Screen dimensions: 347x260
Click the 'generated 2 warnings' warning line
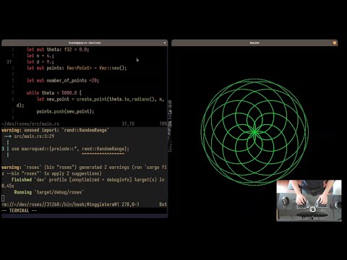[84, 167]
